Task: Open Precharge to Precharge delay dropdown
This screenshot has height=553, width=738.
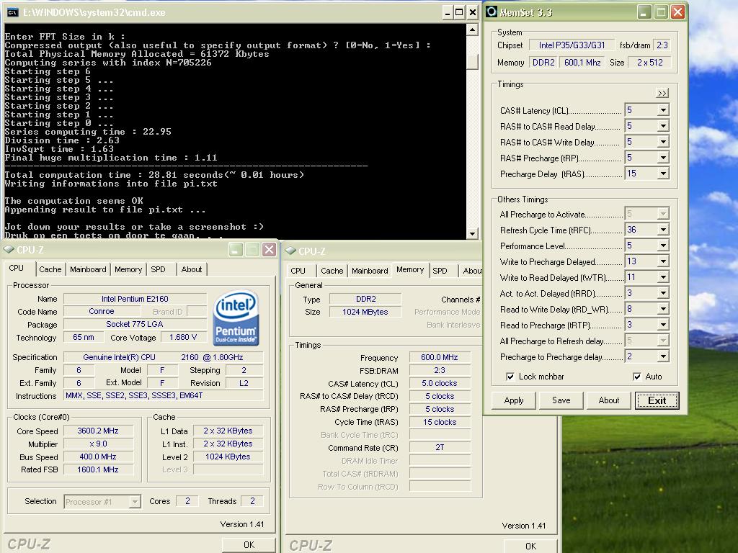Action: click(663, 356)
